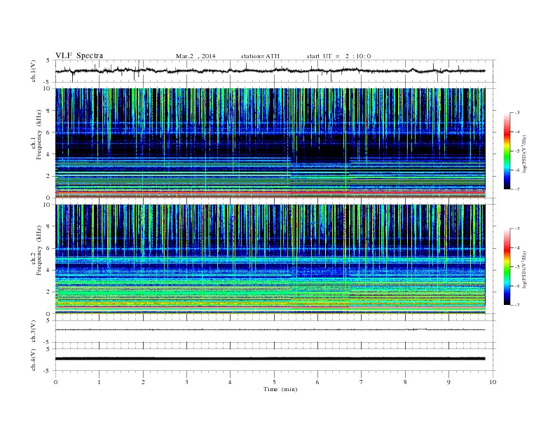555x429 pixels.
Task: Click the ch.1 colorbar "-5" tick value
Action: [x=517, y=151]
